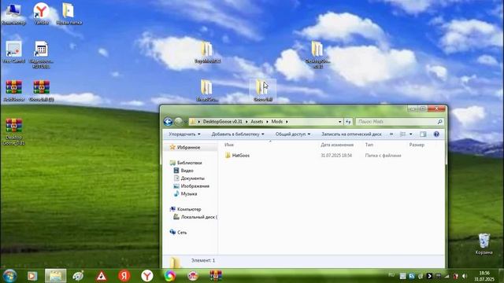Click the magnifier icon in the search box
This screenshot has width=504, height=283.
click(439, 122)
